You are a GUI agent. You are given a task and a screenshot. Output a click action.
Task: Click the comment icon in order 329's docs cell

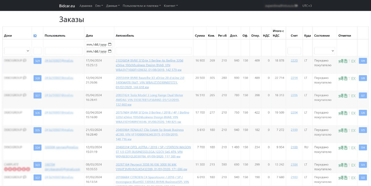click(x=25, y=61)
